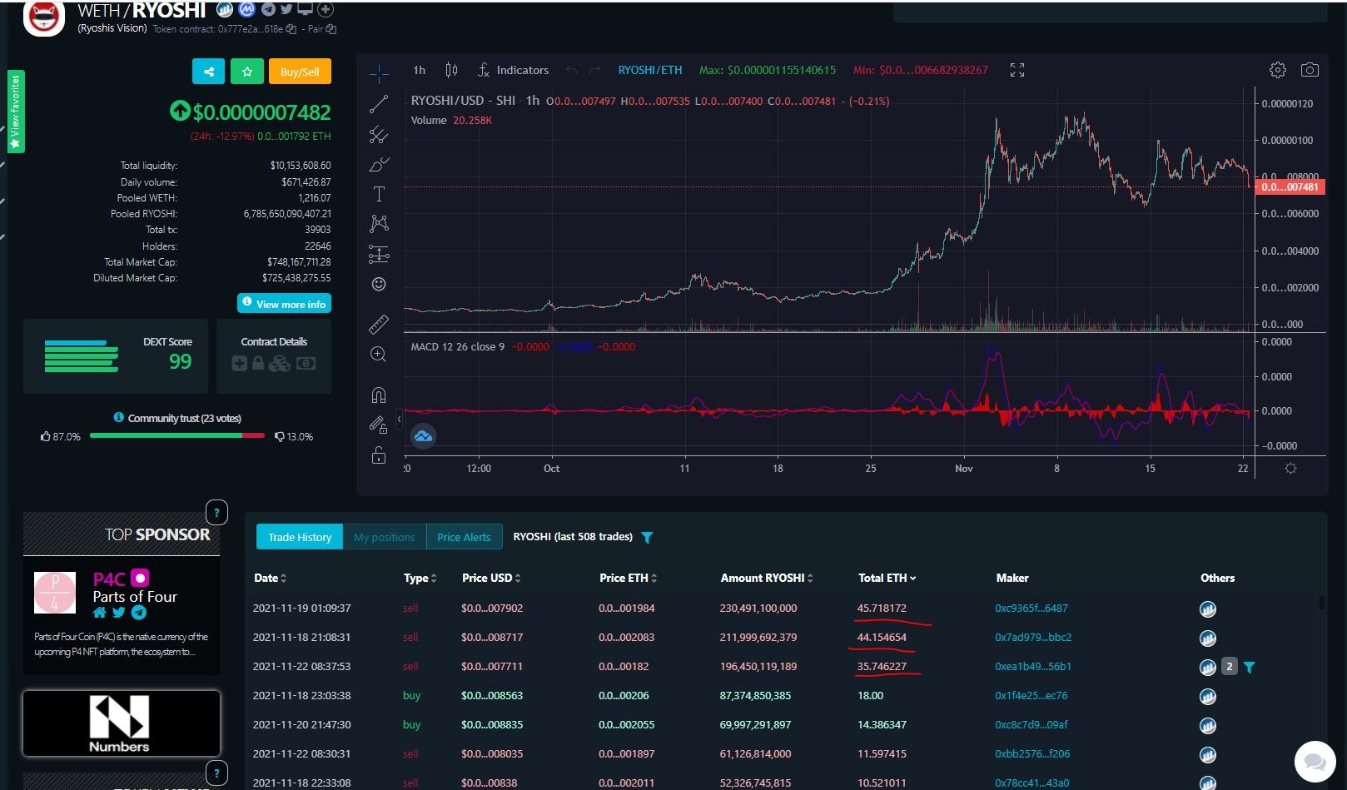Screen dimensions: 1347x790
Task: Collapse the MACD pane using side arrow
Action: 399,419
